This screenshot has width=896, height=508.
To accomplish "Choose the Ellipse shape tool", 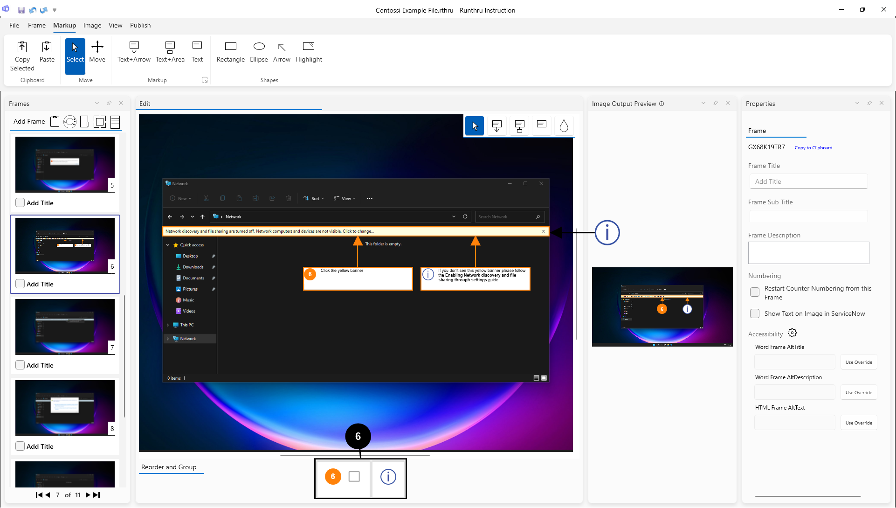I will click(x=259, y=51).
